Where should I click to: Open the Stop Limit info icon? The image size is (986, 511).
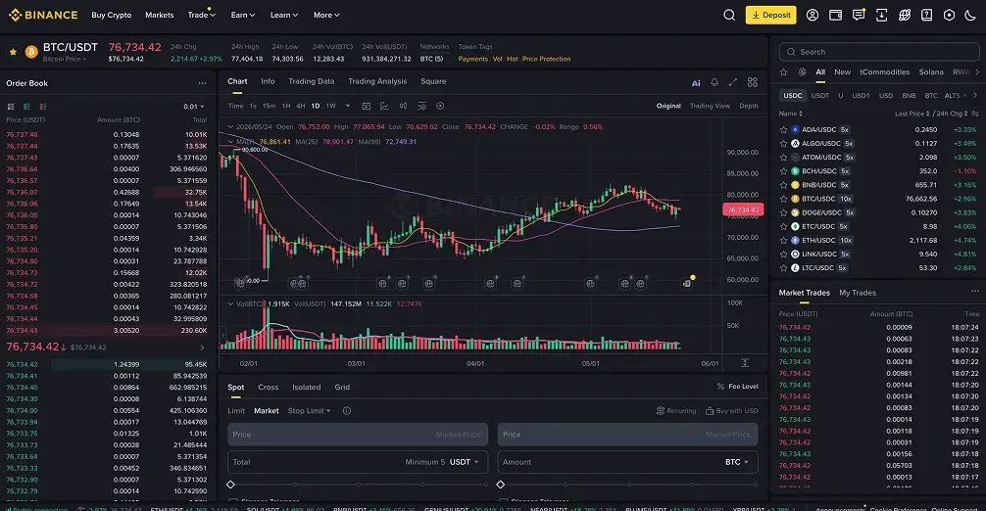click(347, 410)
